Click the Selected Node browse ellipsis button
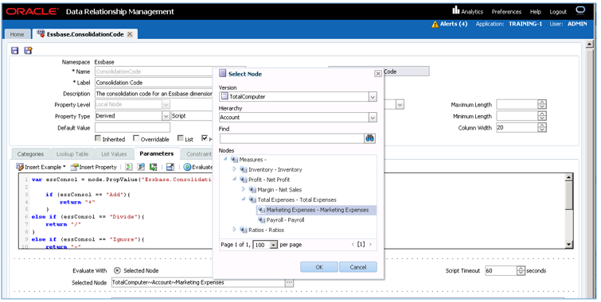 290,282
